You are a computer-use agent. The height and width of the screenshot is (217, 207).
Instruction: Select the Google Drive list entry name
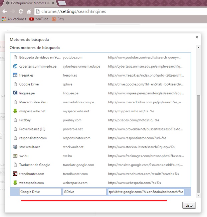29,84
